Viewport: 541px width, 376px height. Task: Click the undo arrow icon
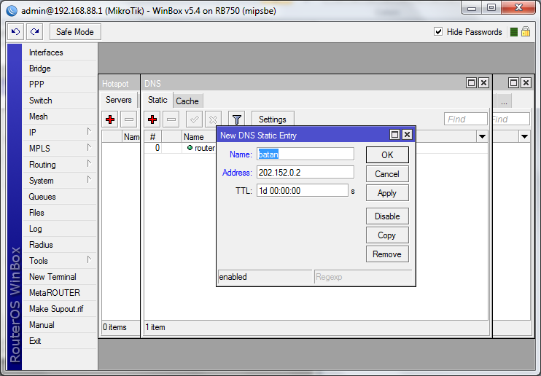[x=16, y=32]
